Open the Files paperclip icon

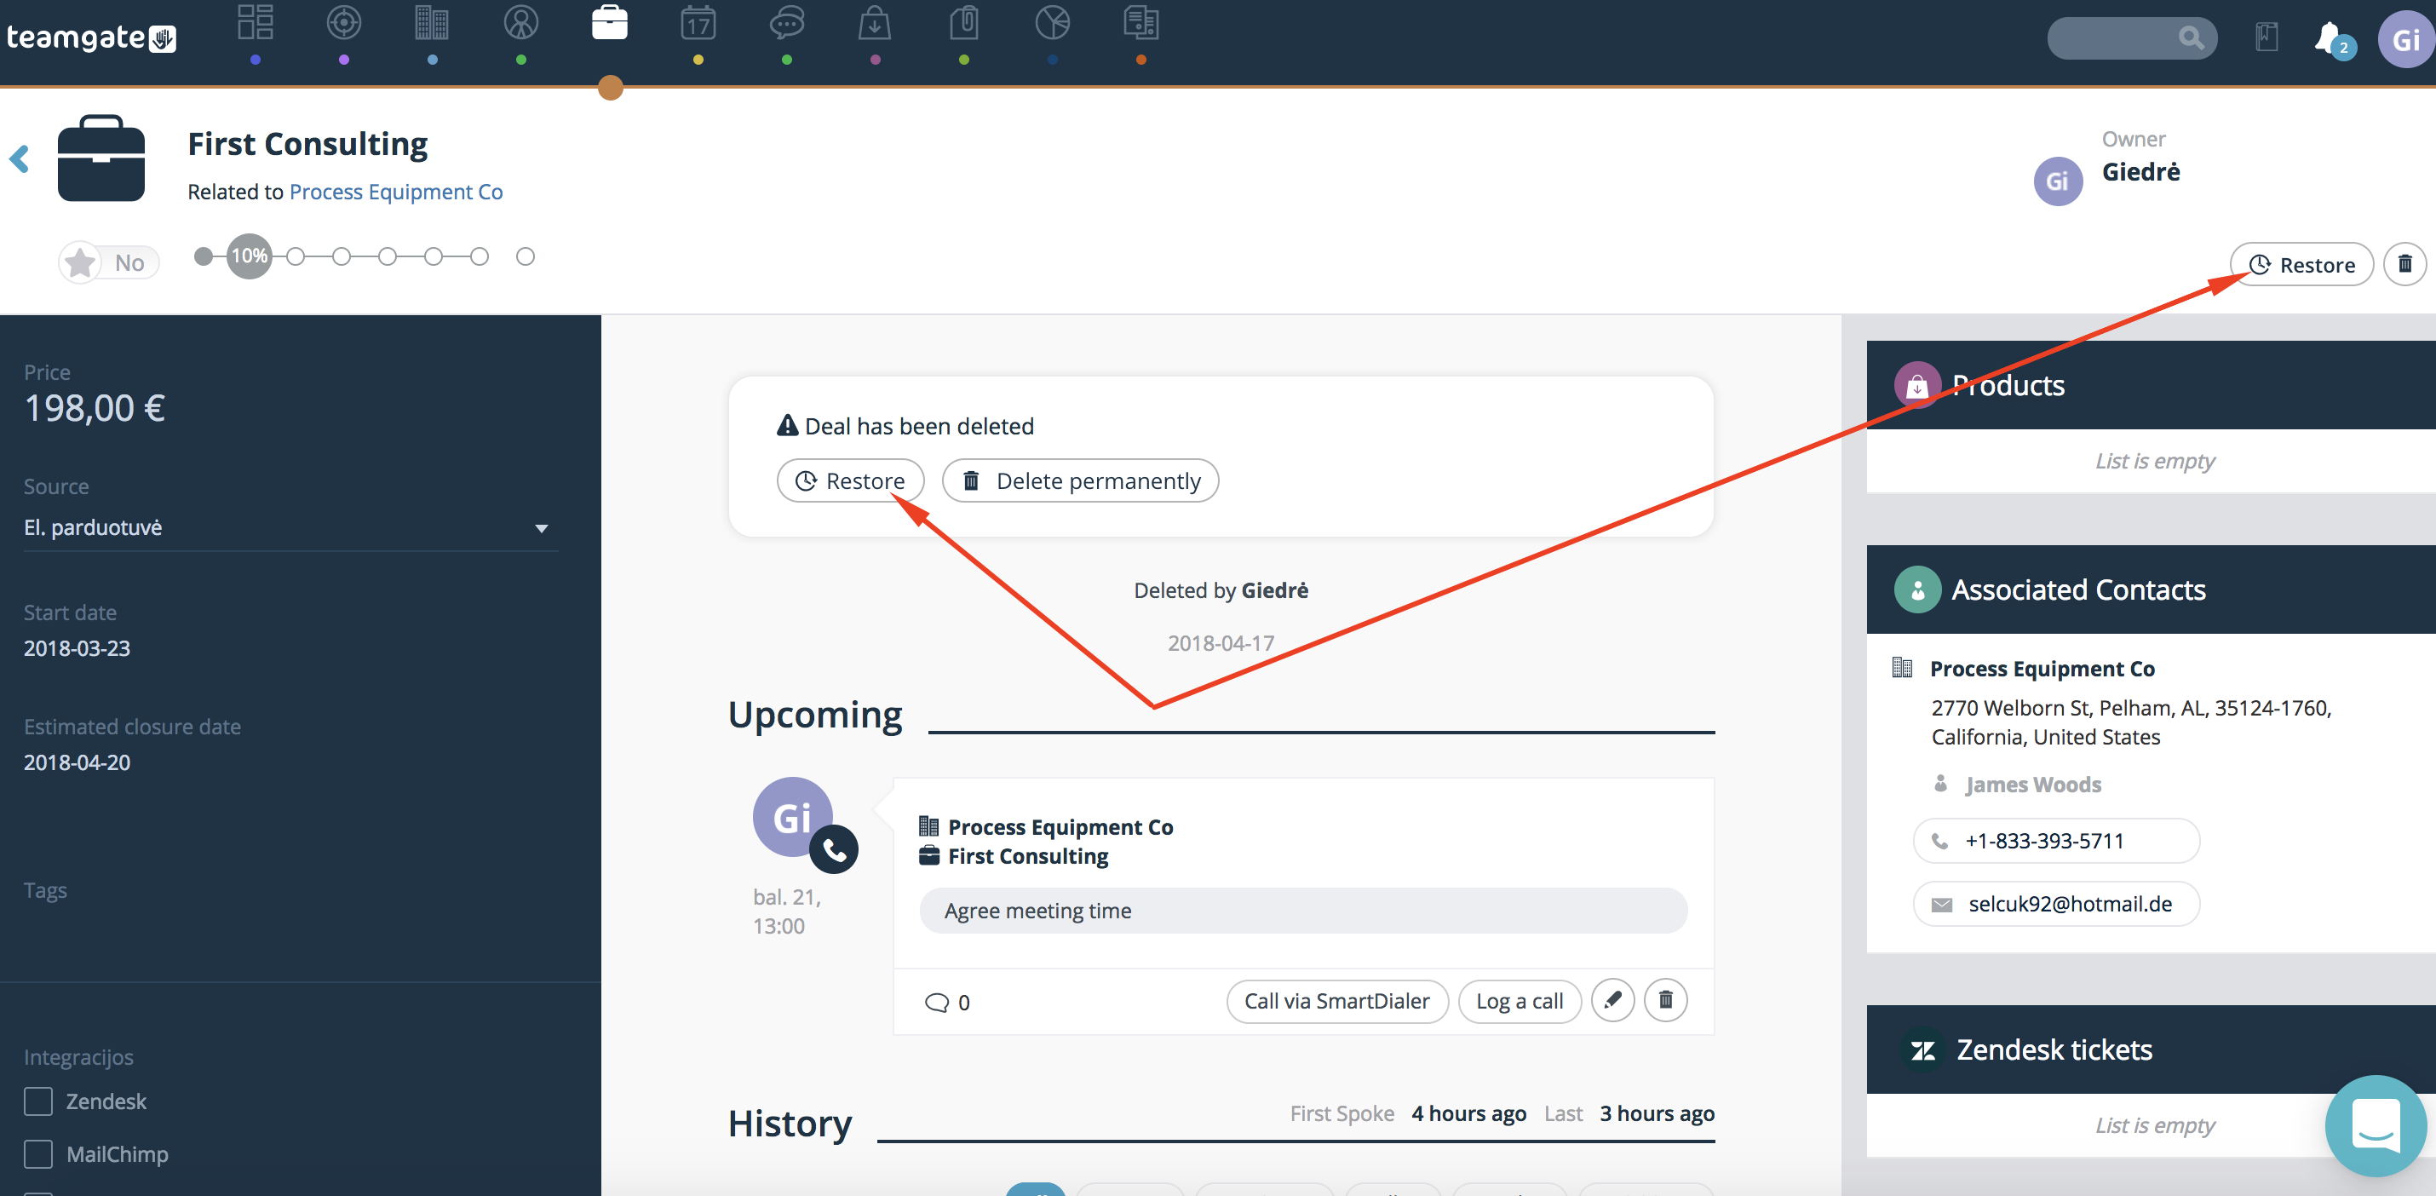coord(963,23)
